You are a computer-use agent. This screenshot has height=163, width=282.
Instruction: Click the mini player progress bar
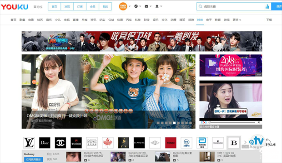[x=232, y=122]
